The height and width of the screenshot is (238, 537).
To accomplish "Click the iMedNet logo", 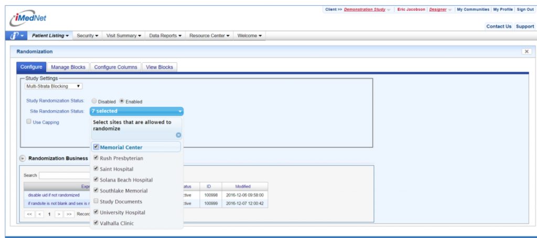I will (x=28, y=18).
